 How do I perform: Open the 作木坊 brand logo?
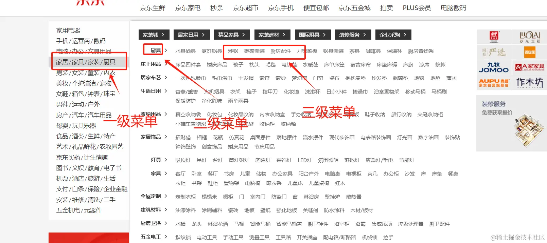coord(530,82)
